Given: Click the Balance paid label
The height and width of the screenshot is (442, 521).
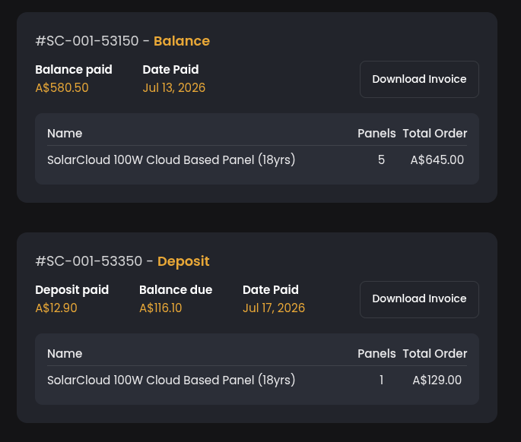Looking at the screenshot, I should pyautogui.click(x=74, y=70).
